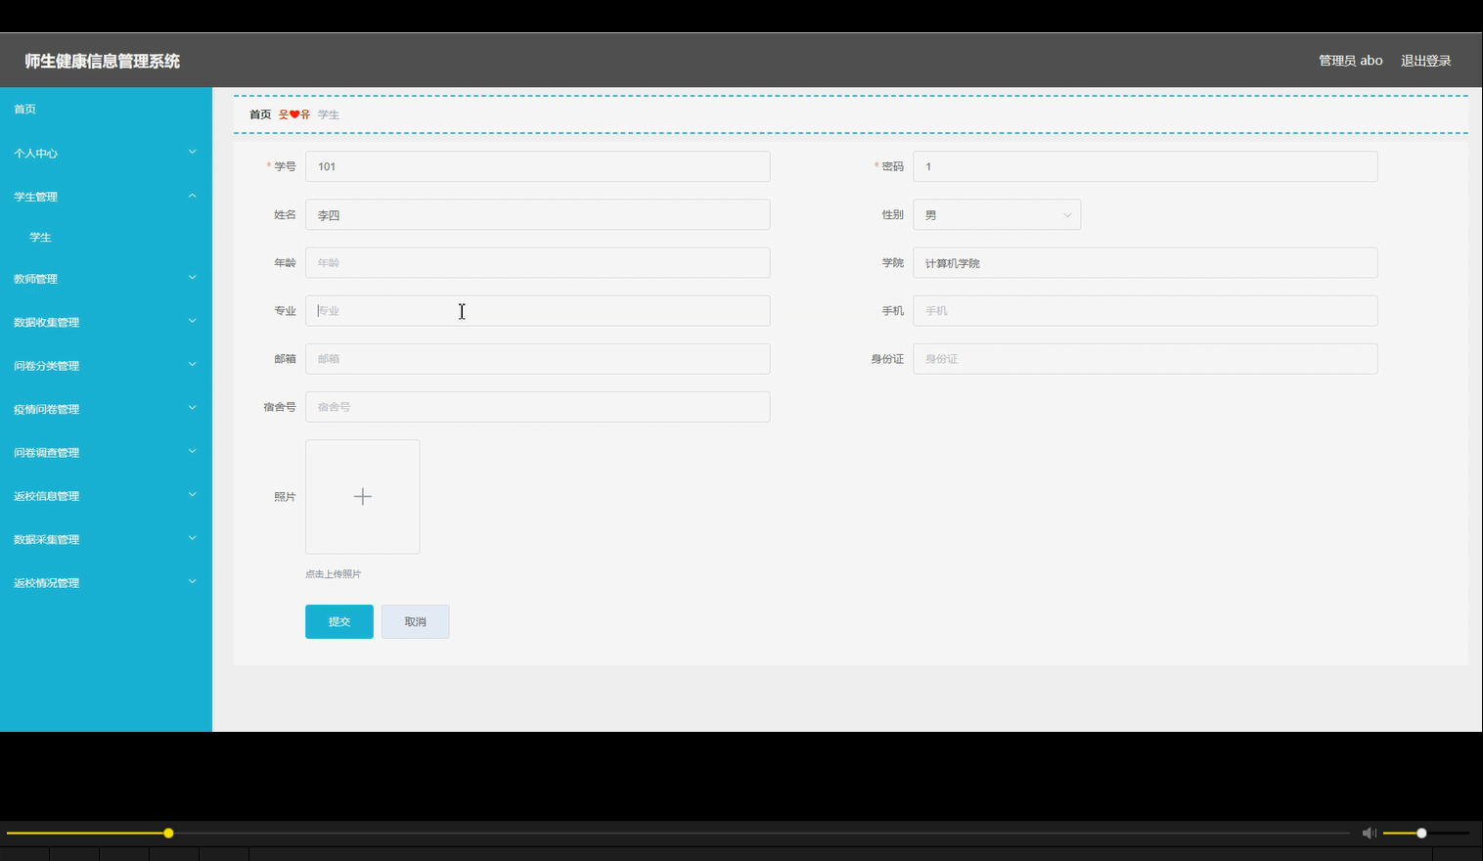The image size is (1483, 861).
Task: Click the 师生健康信息管理系统 title
Action: (x=103, y=61)
